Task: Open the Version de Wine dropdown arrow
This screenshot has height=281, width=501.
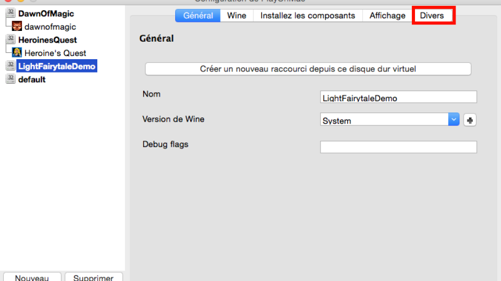Action: tap(453, 119)
